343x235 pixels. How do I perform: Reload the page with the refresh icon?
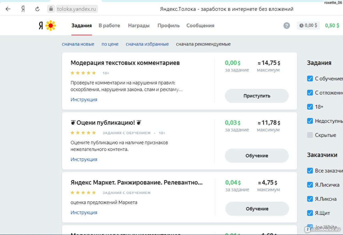tap(37, 9)
